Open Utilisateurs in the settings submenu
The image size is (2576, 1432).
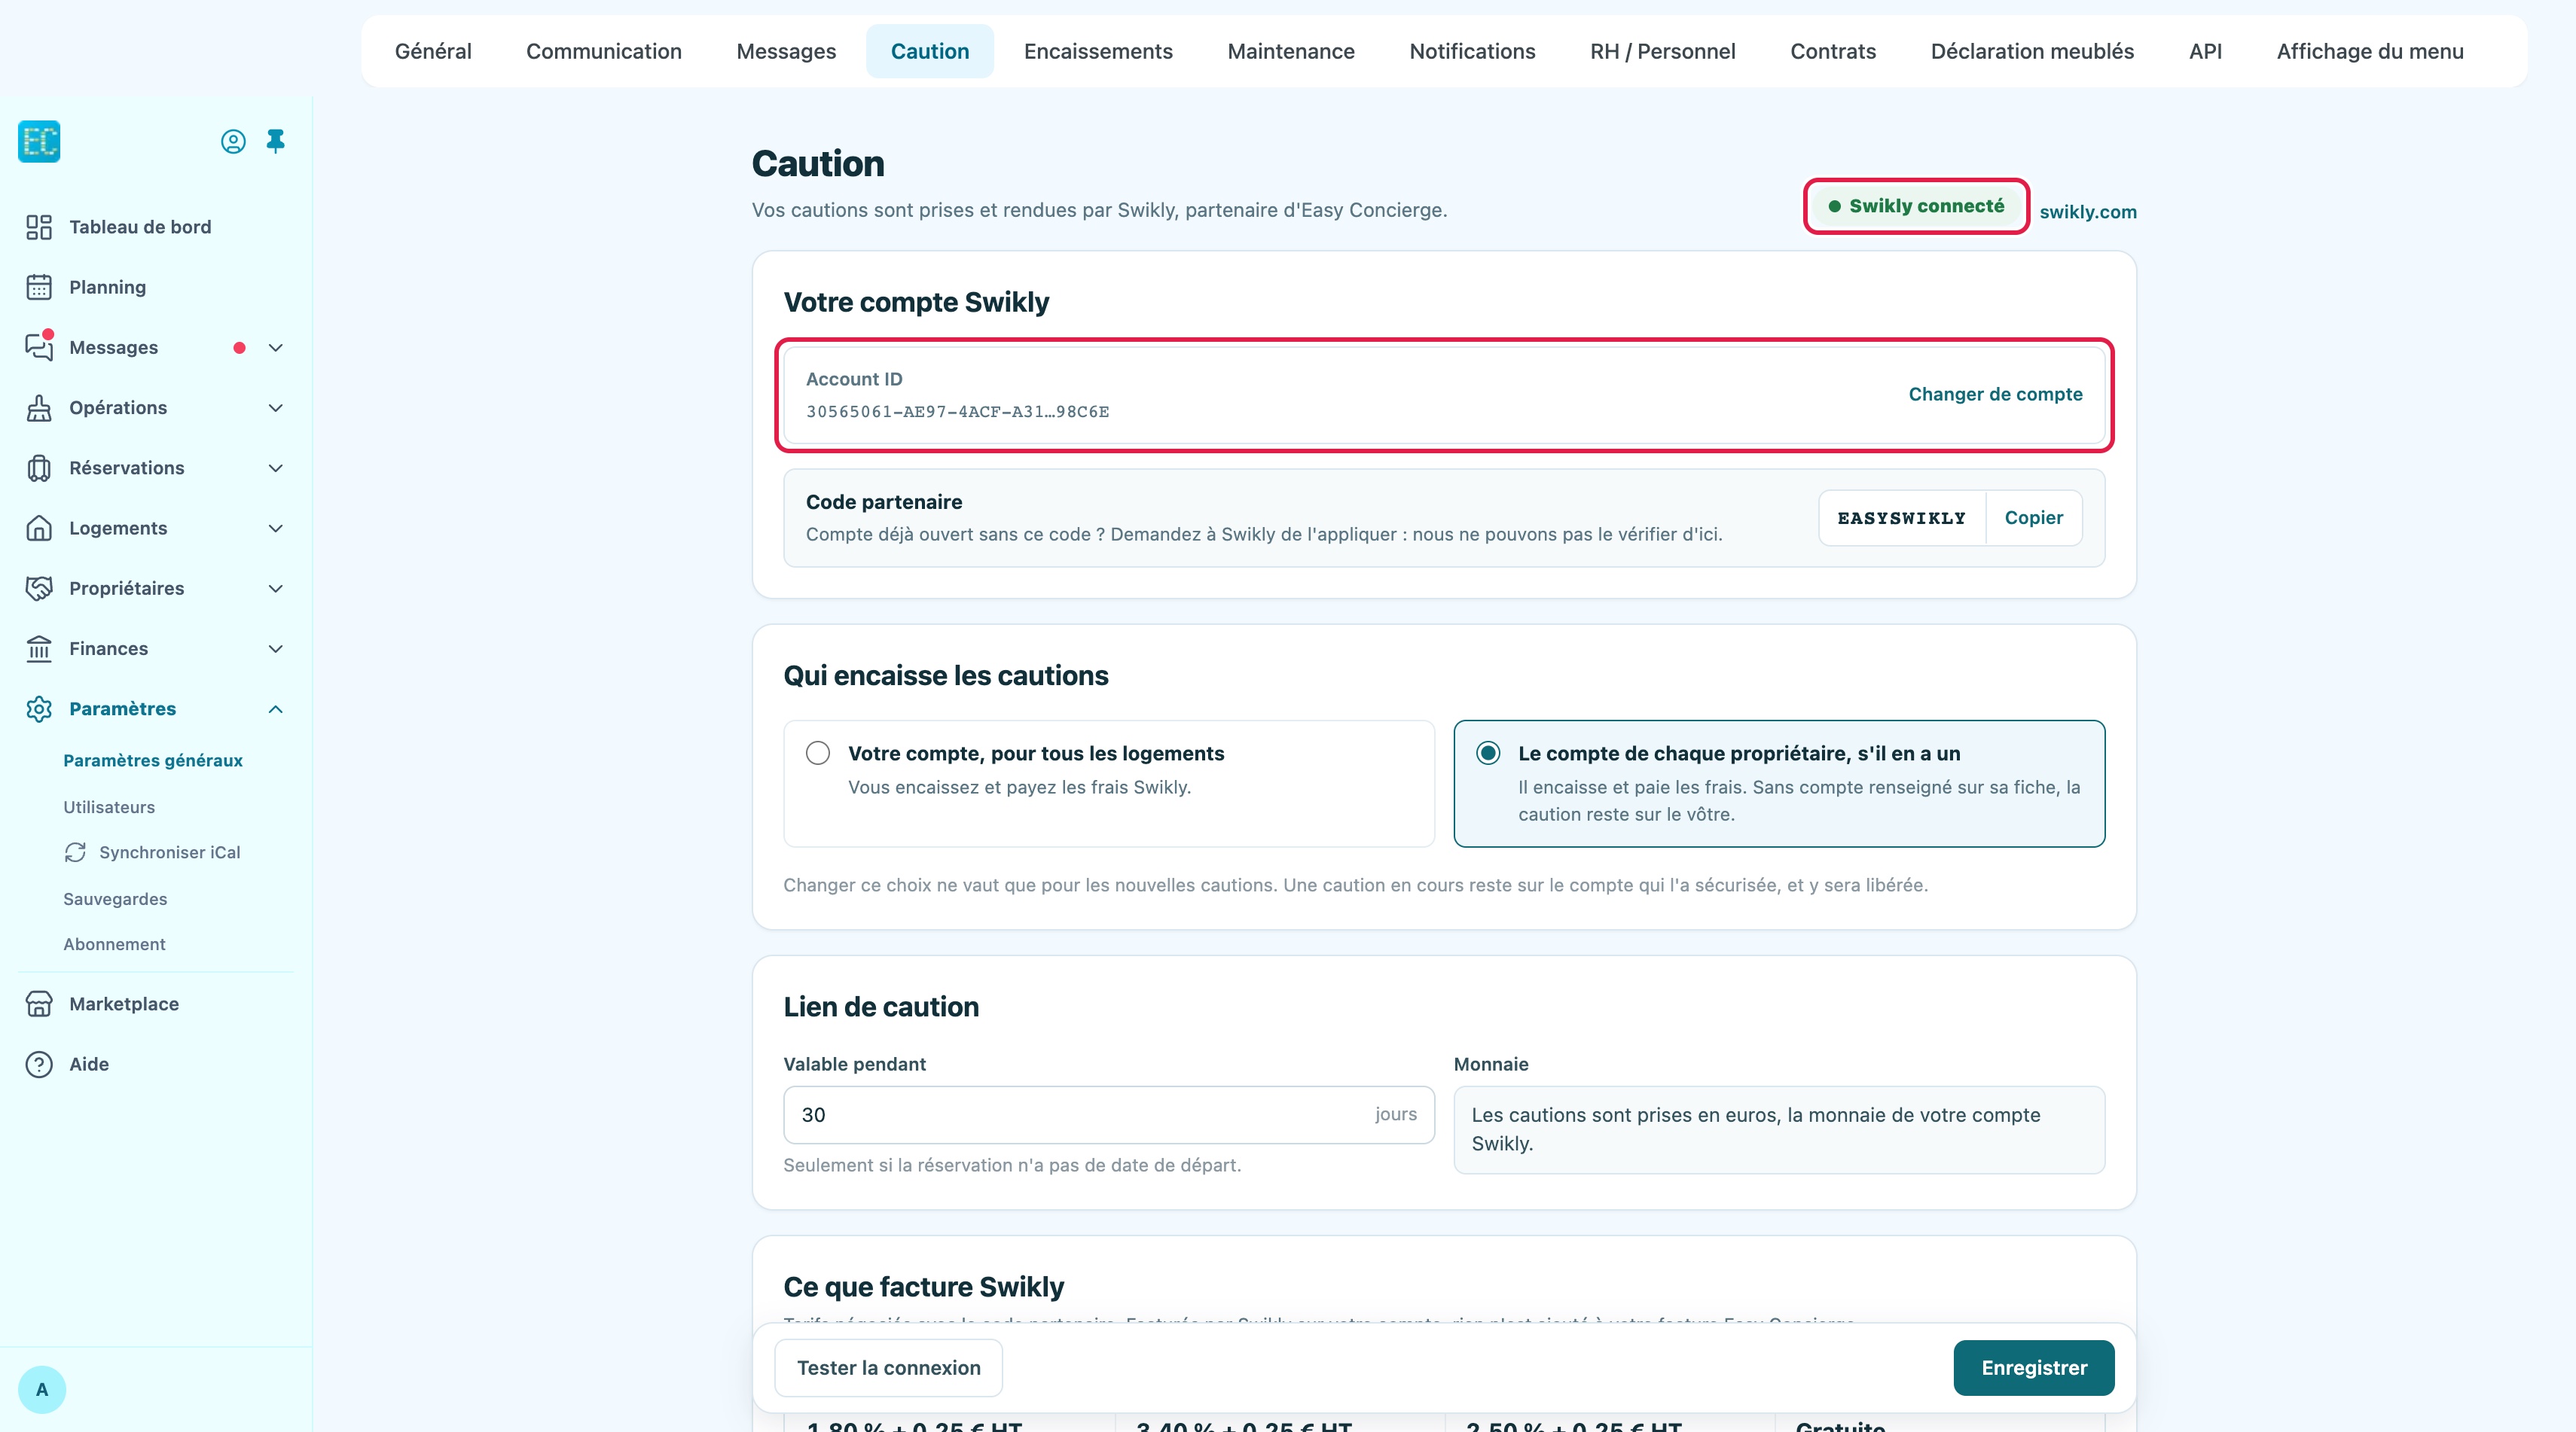(x=109, y=806)
